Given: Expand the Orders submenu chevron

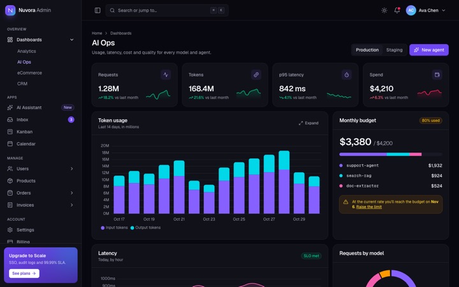Looking at the screenshot, I should coord(71,193).
